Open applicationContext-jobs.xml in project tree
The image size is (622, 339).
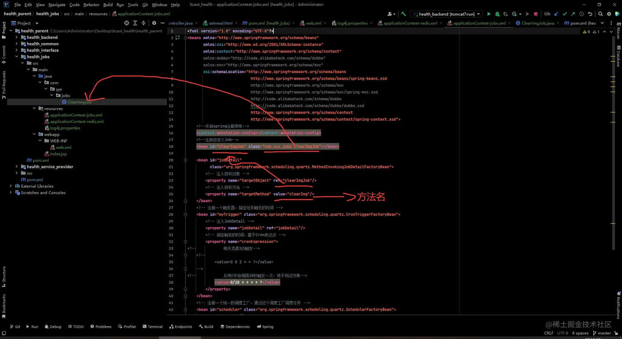[76, 115]
